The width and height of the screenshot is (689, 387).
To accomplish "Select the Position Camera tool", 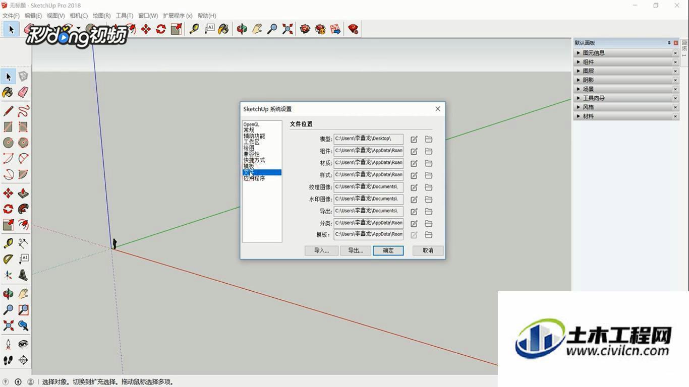I will [x=8, y=344].
